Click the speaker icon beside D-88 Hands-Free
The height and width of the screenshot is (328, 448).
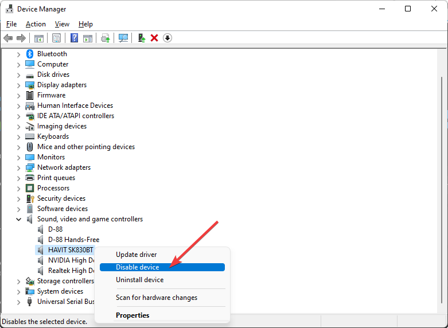point(41,240)
